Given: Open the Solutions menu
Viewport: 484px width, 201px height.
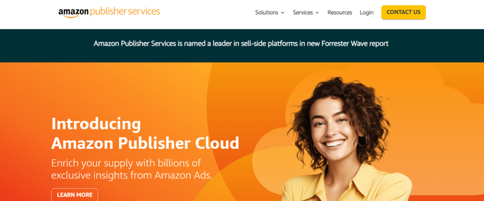Looking at the screenshot, I should [270, 13].
